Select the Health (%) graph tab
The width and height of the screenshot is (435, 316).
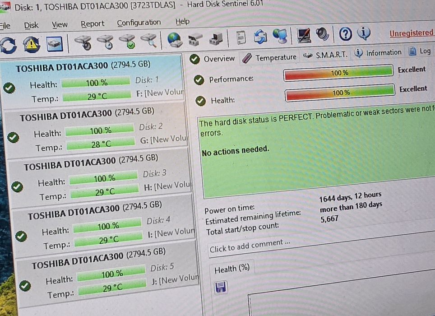(x=232, y=269)
